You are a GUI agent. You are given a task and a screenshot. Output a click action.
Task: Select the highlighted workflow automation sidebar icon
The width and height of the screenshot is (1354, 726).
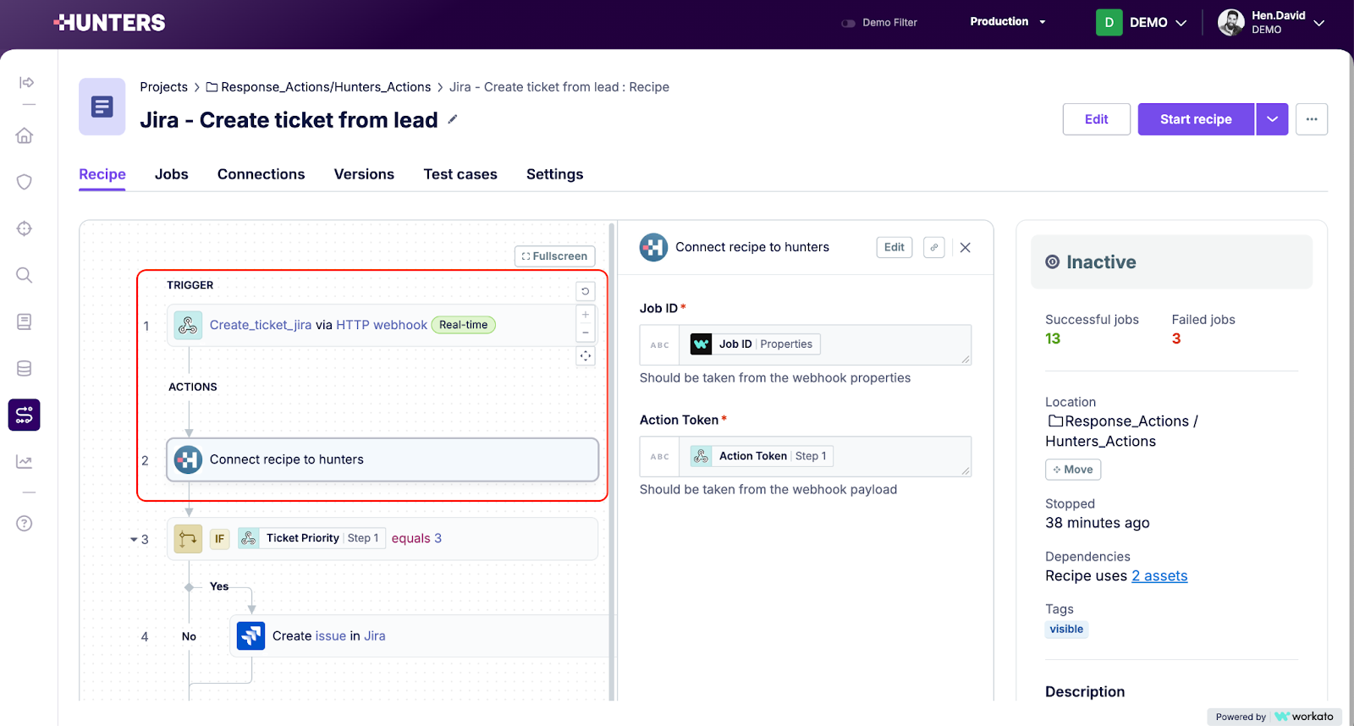coord(25,415)
